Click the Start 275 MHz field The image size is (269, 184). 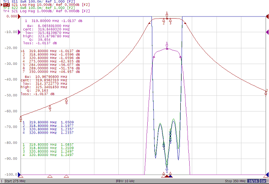tap(15, 181)
